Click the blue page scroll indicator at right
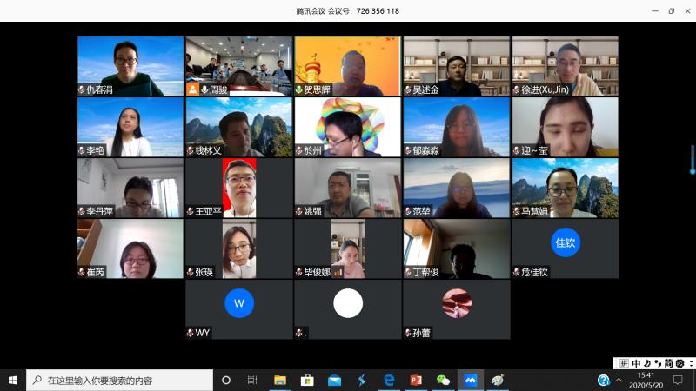696x391 pixels. (693, 160)
